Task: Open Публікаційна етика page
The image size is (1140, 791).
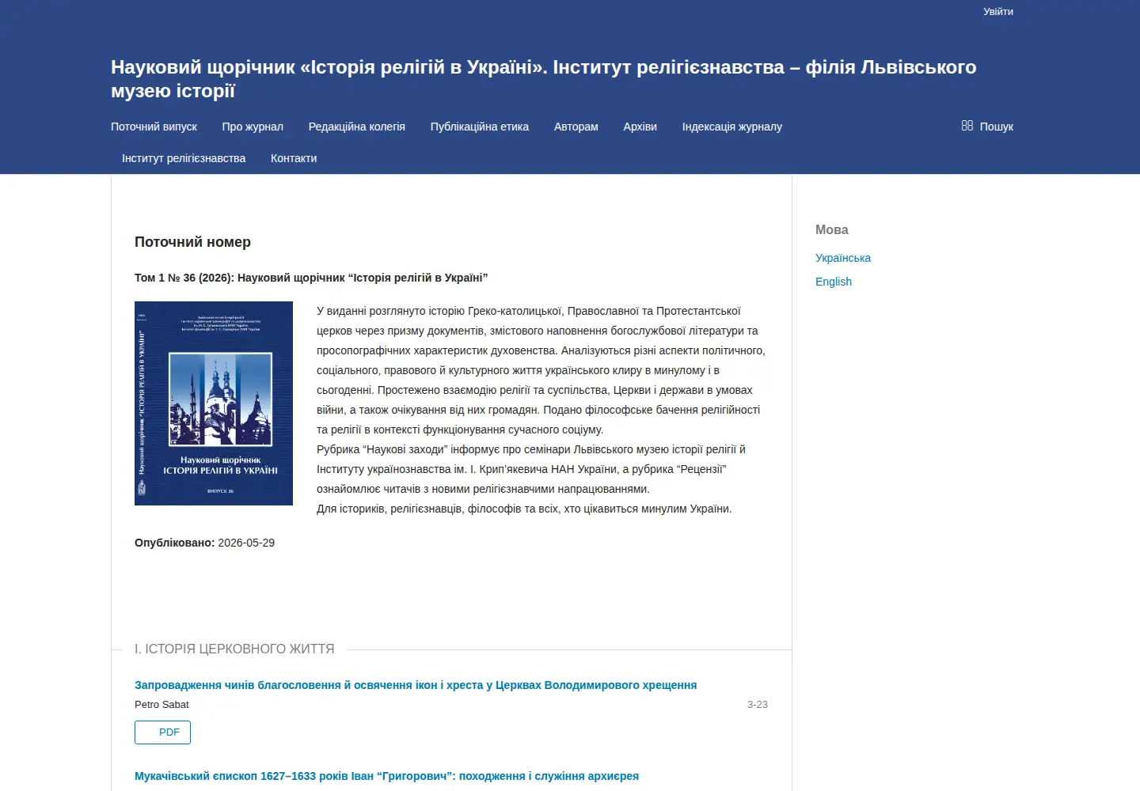Action: coord(480,127)
